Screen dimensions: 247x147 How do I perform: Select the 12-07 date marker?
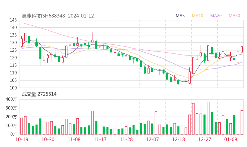point(152,139)
